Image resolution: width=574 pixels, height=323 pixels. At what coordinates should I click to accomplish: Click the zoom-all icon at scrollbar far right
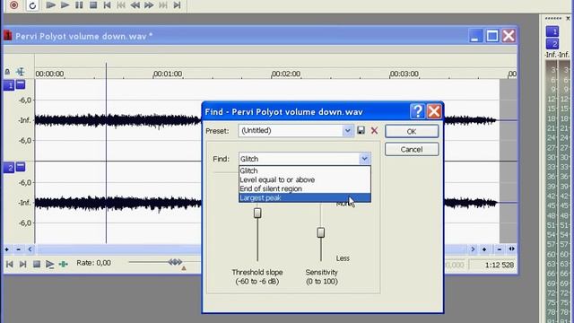511,249
